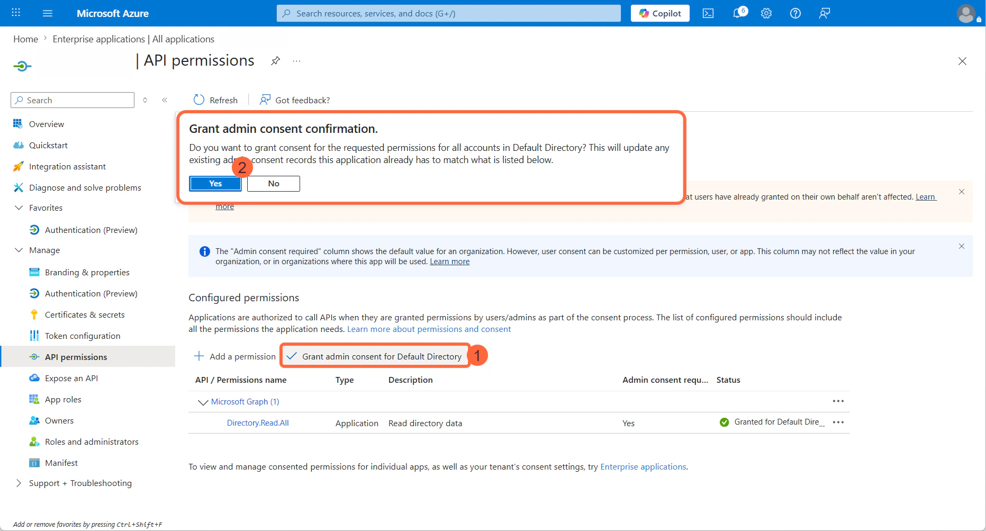Open Roles and administrators
986x531 pixels.
point(92,442)
